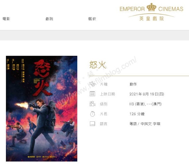
Task: Click the 怒火 gold movie title
Action: click(x=97, y=65)
